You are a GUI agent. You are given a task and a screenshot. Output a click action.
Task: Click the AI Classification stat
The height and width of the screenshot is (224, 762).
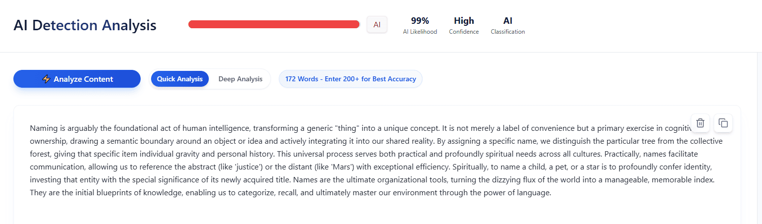508,25
